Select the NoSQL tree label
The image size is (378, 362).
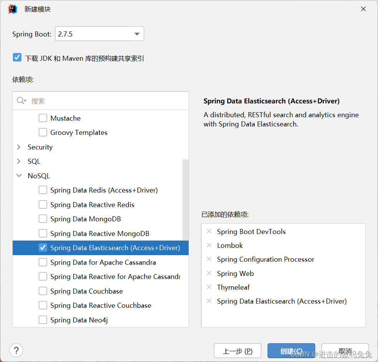pos(39,176)
